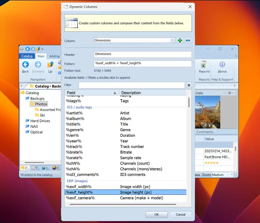260x223 pixels.
Task: Click quick-access back arrow in title bar
Action: (x=27, y=49)
